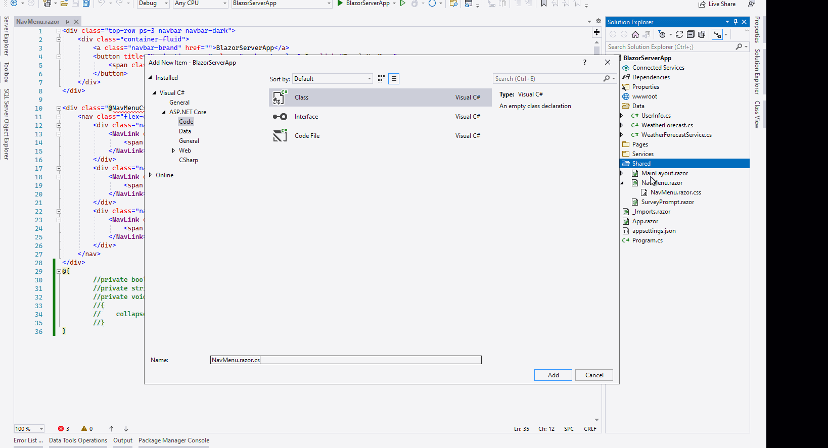Select the Class template item

pos(380,97)
